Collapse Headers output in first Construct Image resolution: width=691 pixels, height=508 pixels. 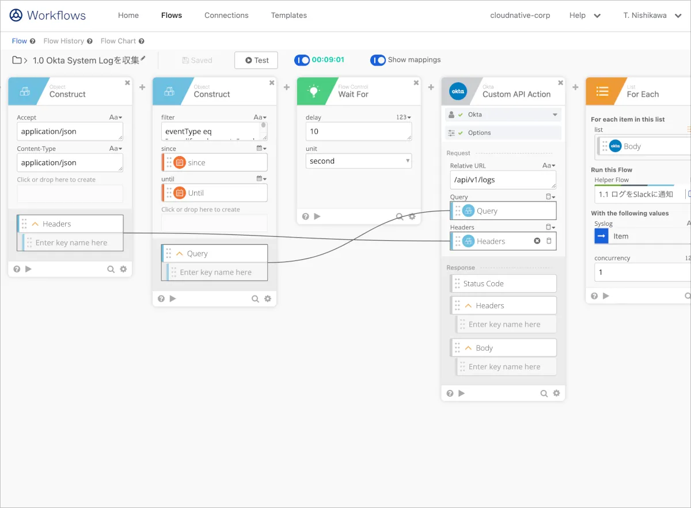click(x=35, y=224)
